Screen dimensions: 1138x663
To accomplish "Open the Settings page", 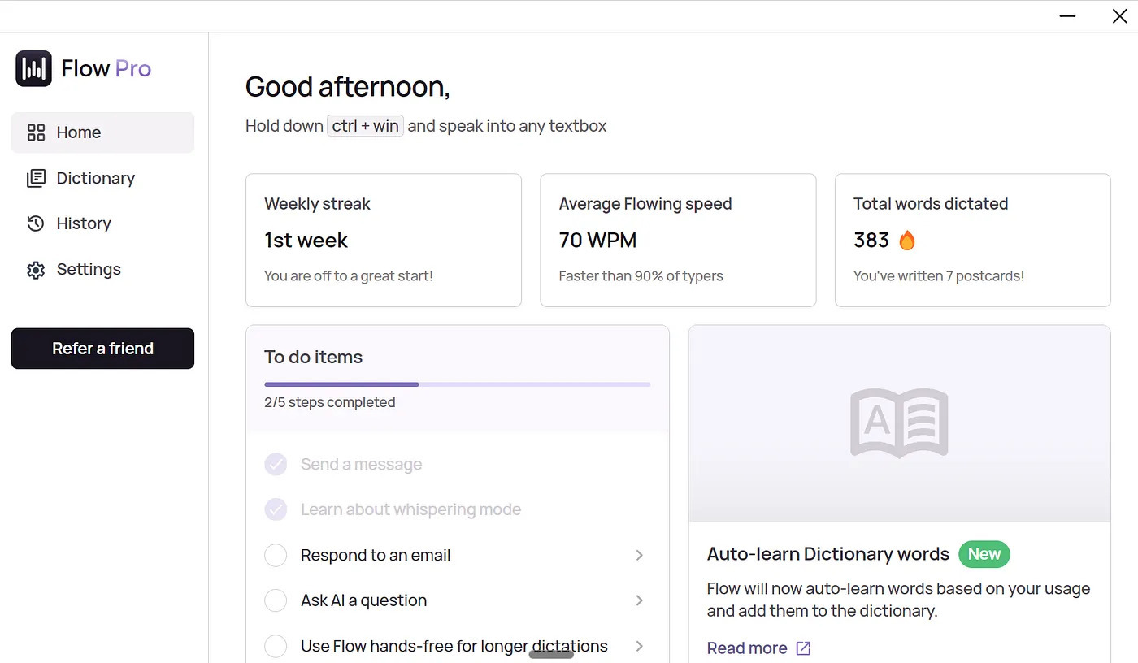I will (x=102, y=269).
